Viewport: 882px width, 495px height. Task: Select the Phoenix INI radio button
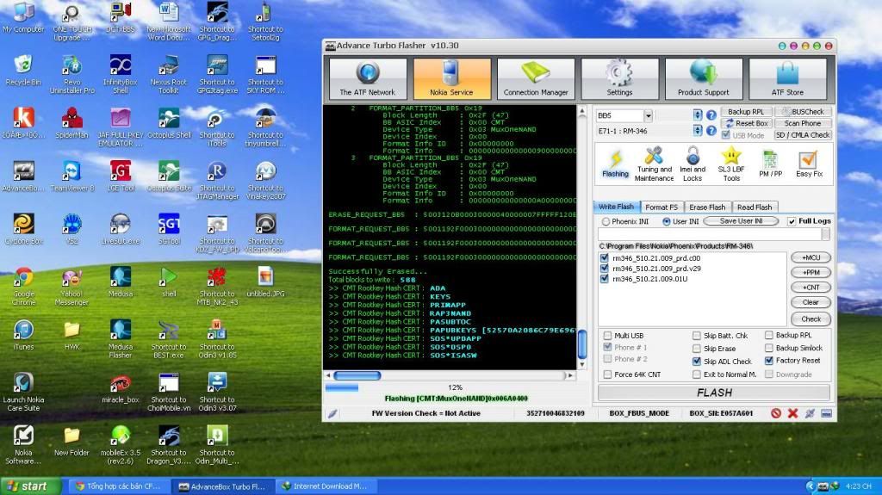(x=606, y=221)
